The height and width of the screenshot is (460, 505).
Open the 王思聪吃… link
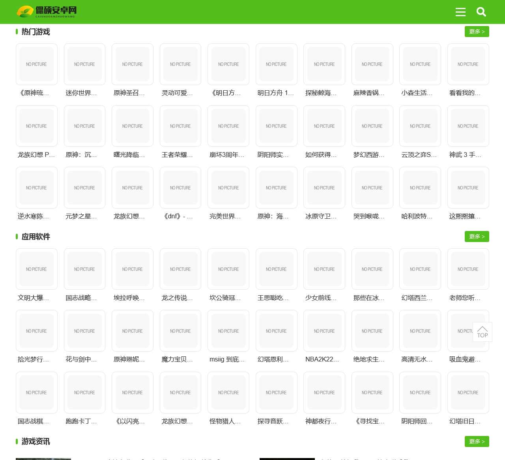coord(273,298)
